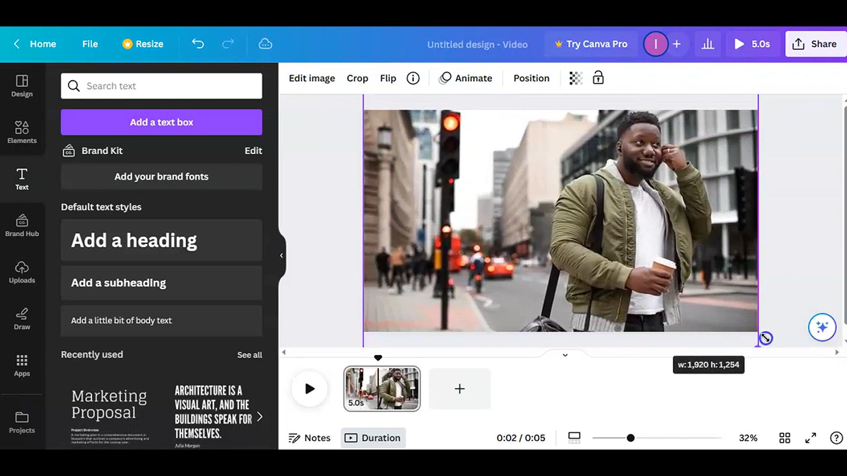Collapse the side panel with arrow
847x476 pixels.
[281, 255]
